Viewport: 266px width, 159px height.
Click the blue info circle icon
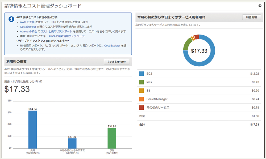click(x=11, y=19)
